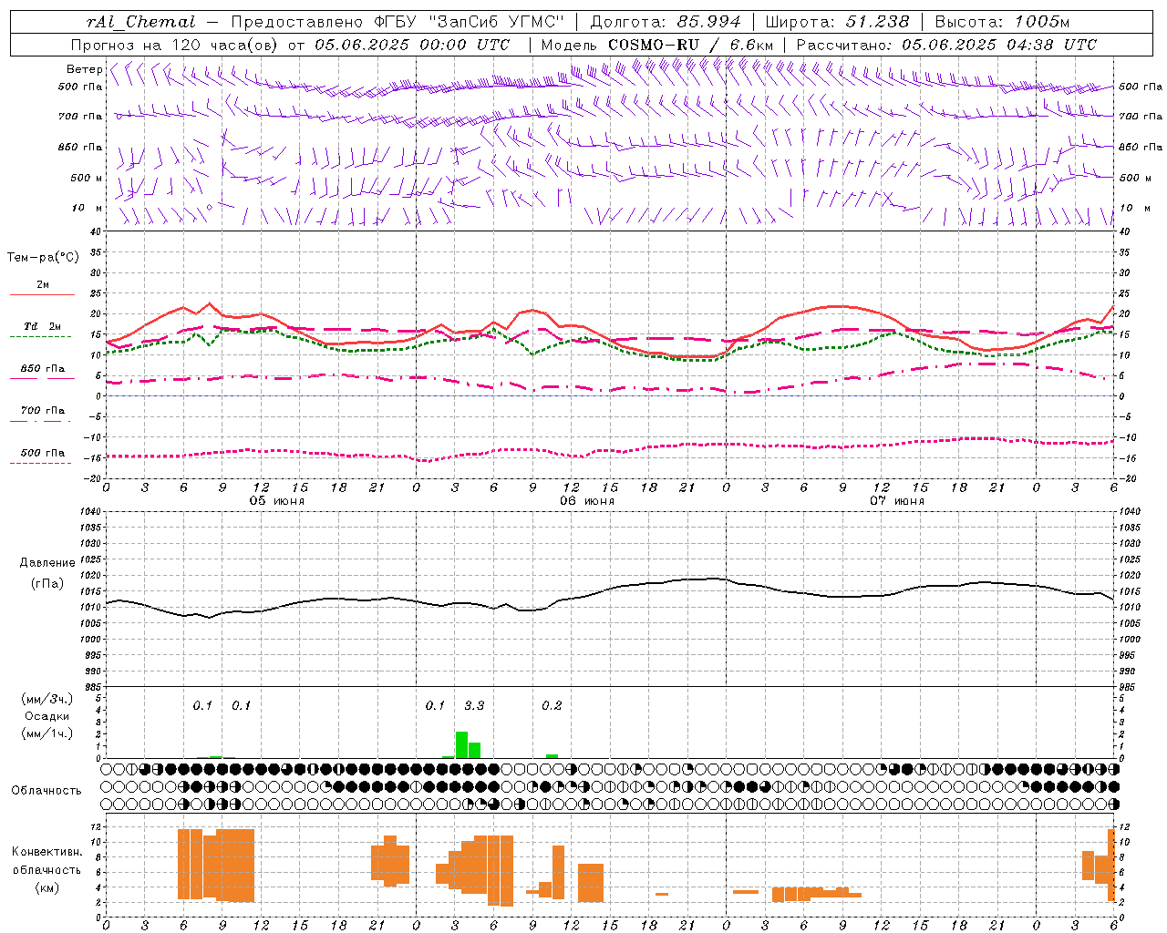Click the Давление pressure panel label
The height and width of the screenshot is (933, 1167).
(x=47, y=563)
